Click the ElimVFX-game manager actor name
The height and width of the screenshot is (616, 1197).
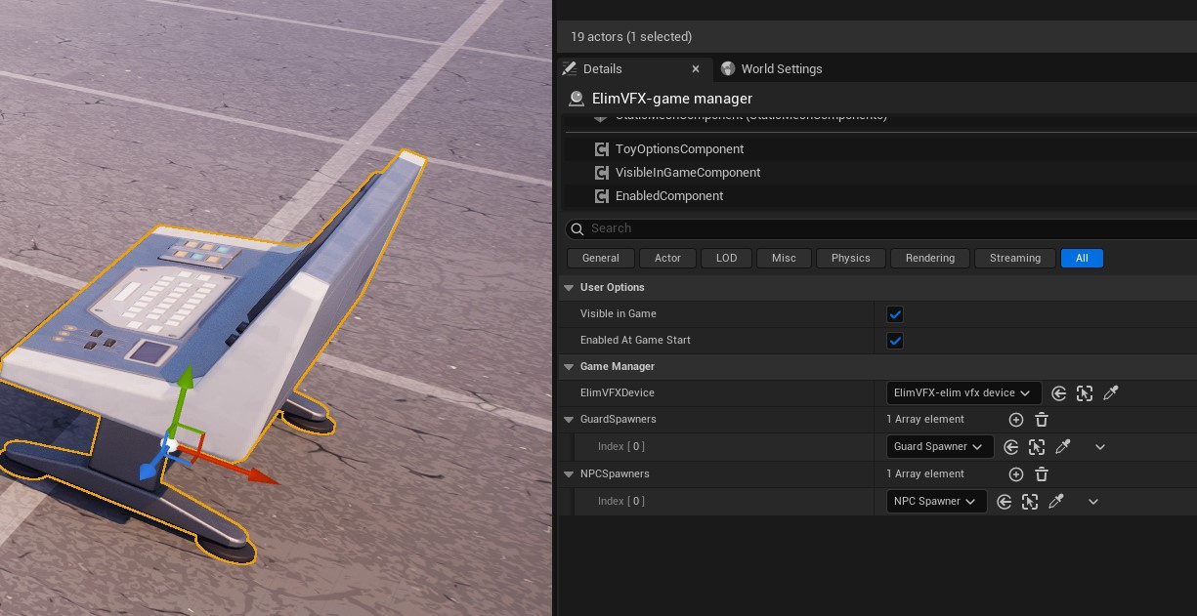[672, 99]
